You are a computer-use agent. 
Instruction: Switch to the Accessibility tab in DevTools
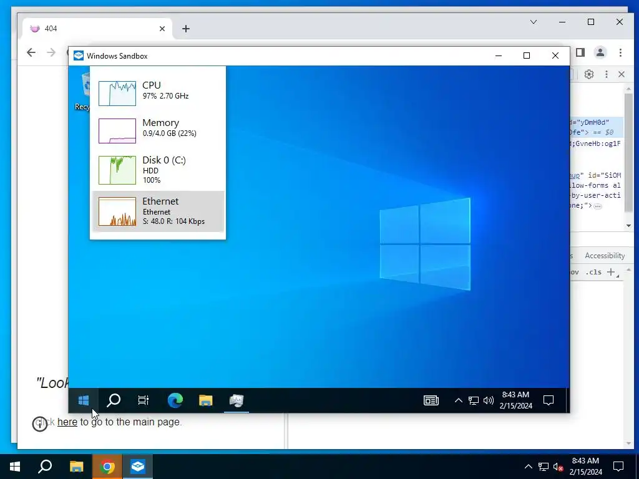tap(605, 256)
